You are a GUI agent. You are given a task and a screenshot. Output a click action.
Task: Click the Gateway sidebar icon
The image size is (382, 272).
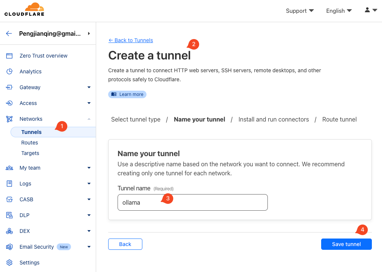[x=9, y=87]
